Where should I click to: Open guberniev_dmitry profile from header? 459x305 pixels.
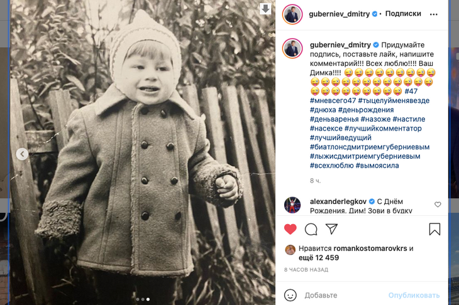tap(340, 14)
